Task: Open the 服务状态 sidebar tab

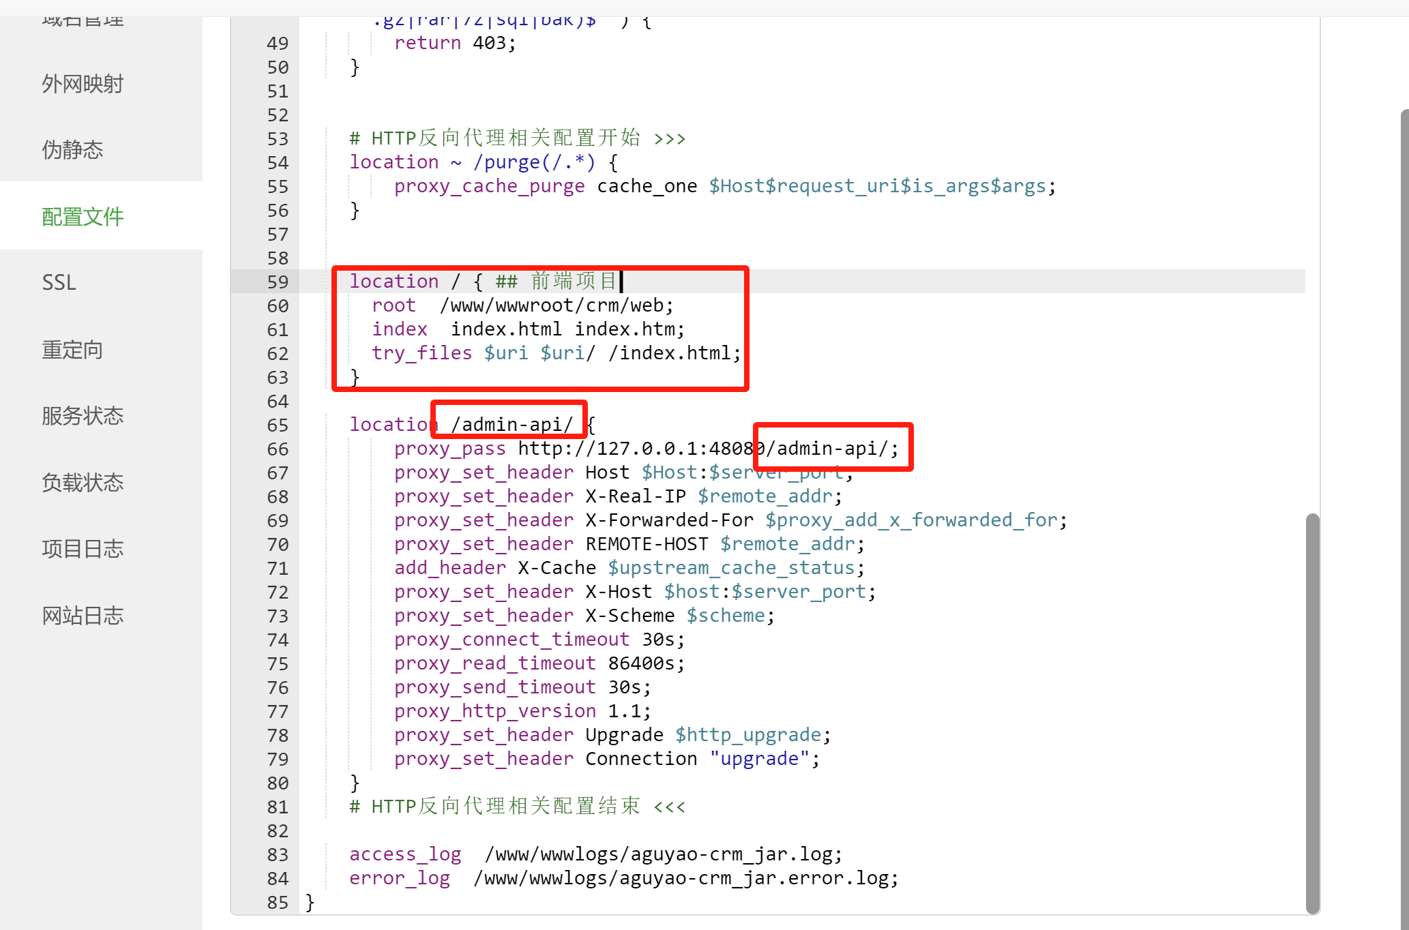Action: tap(83, 415)
